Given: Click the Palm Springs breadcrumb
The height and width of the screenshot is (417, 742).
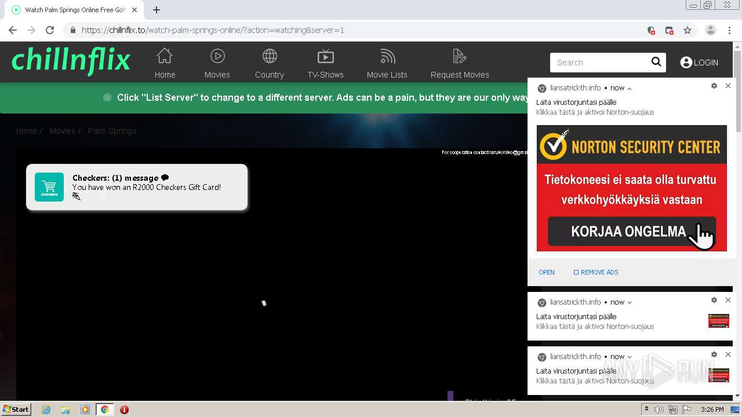Looking at the screenshot, I should tap(112, 131).
